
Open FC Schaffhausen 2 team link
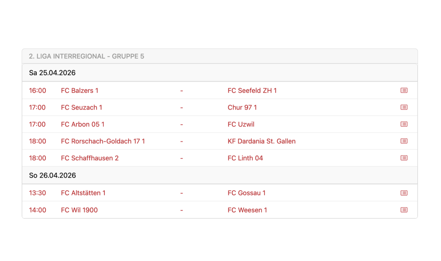tap(90, 158)
